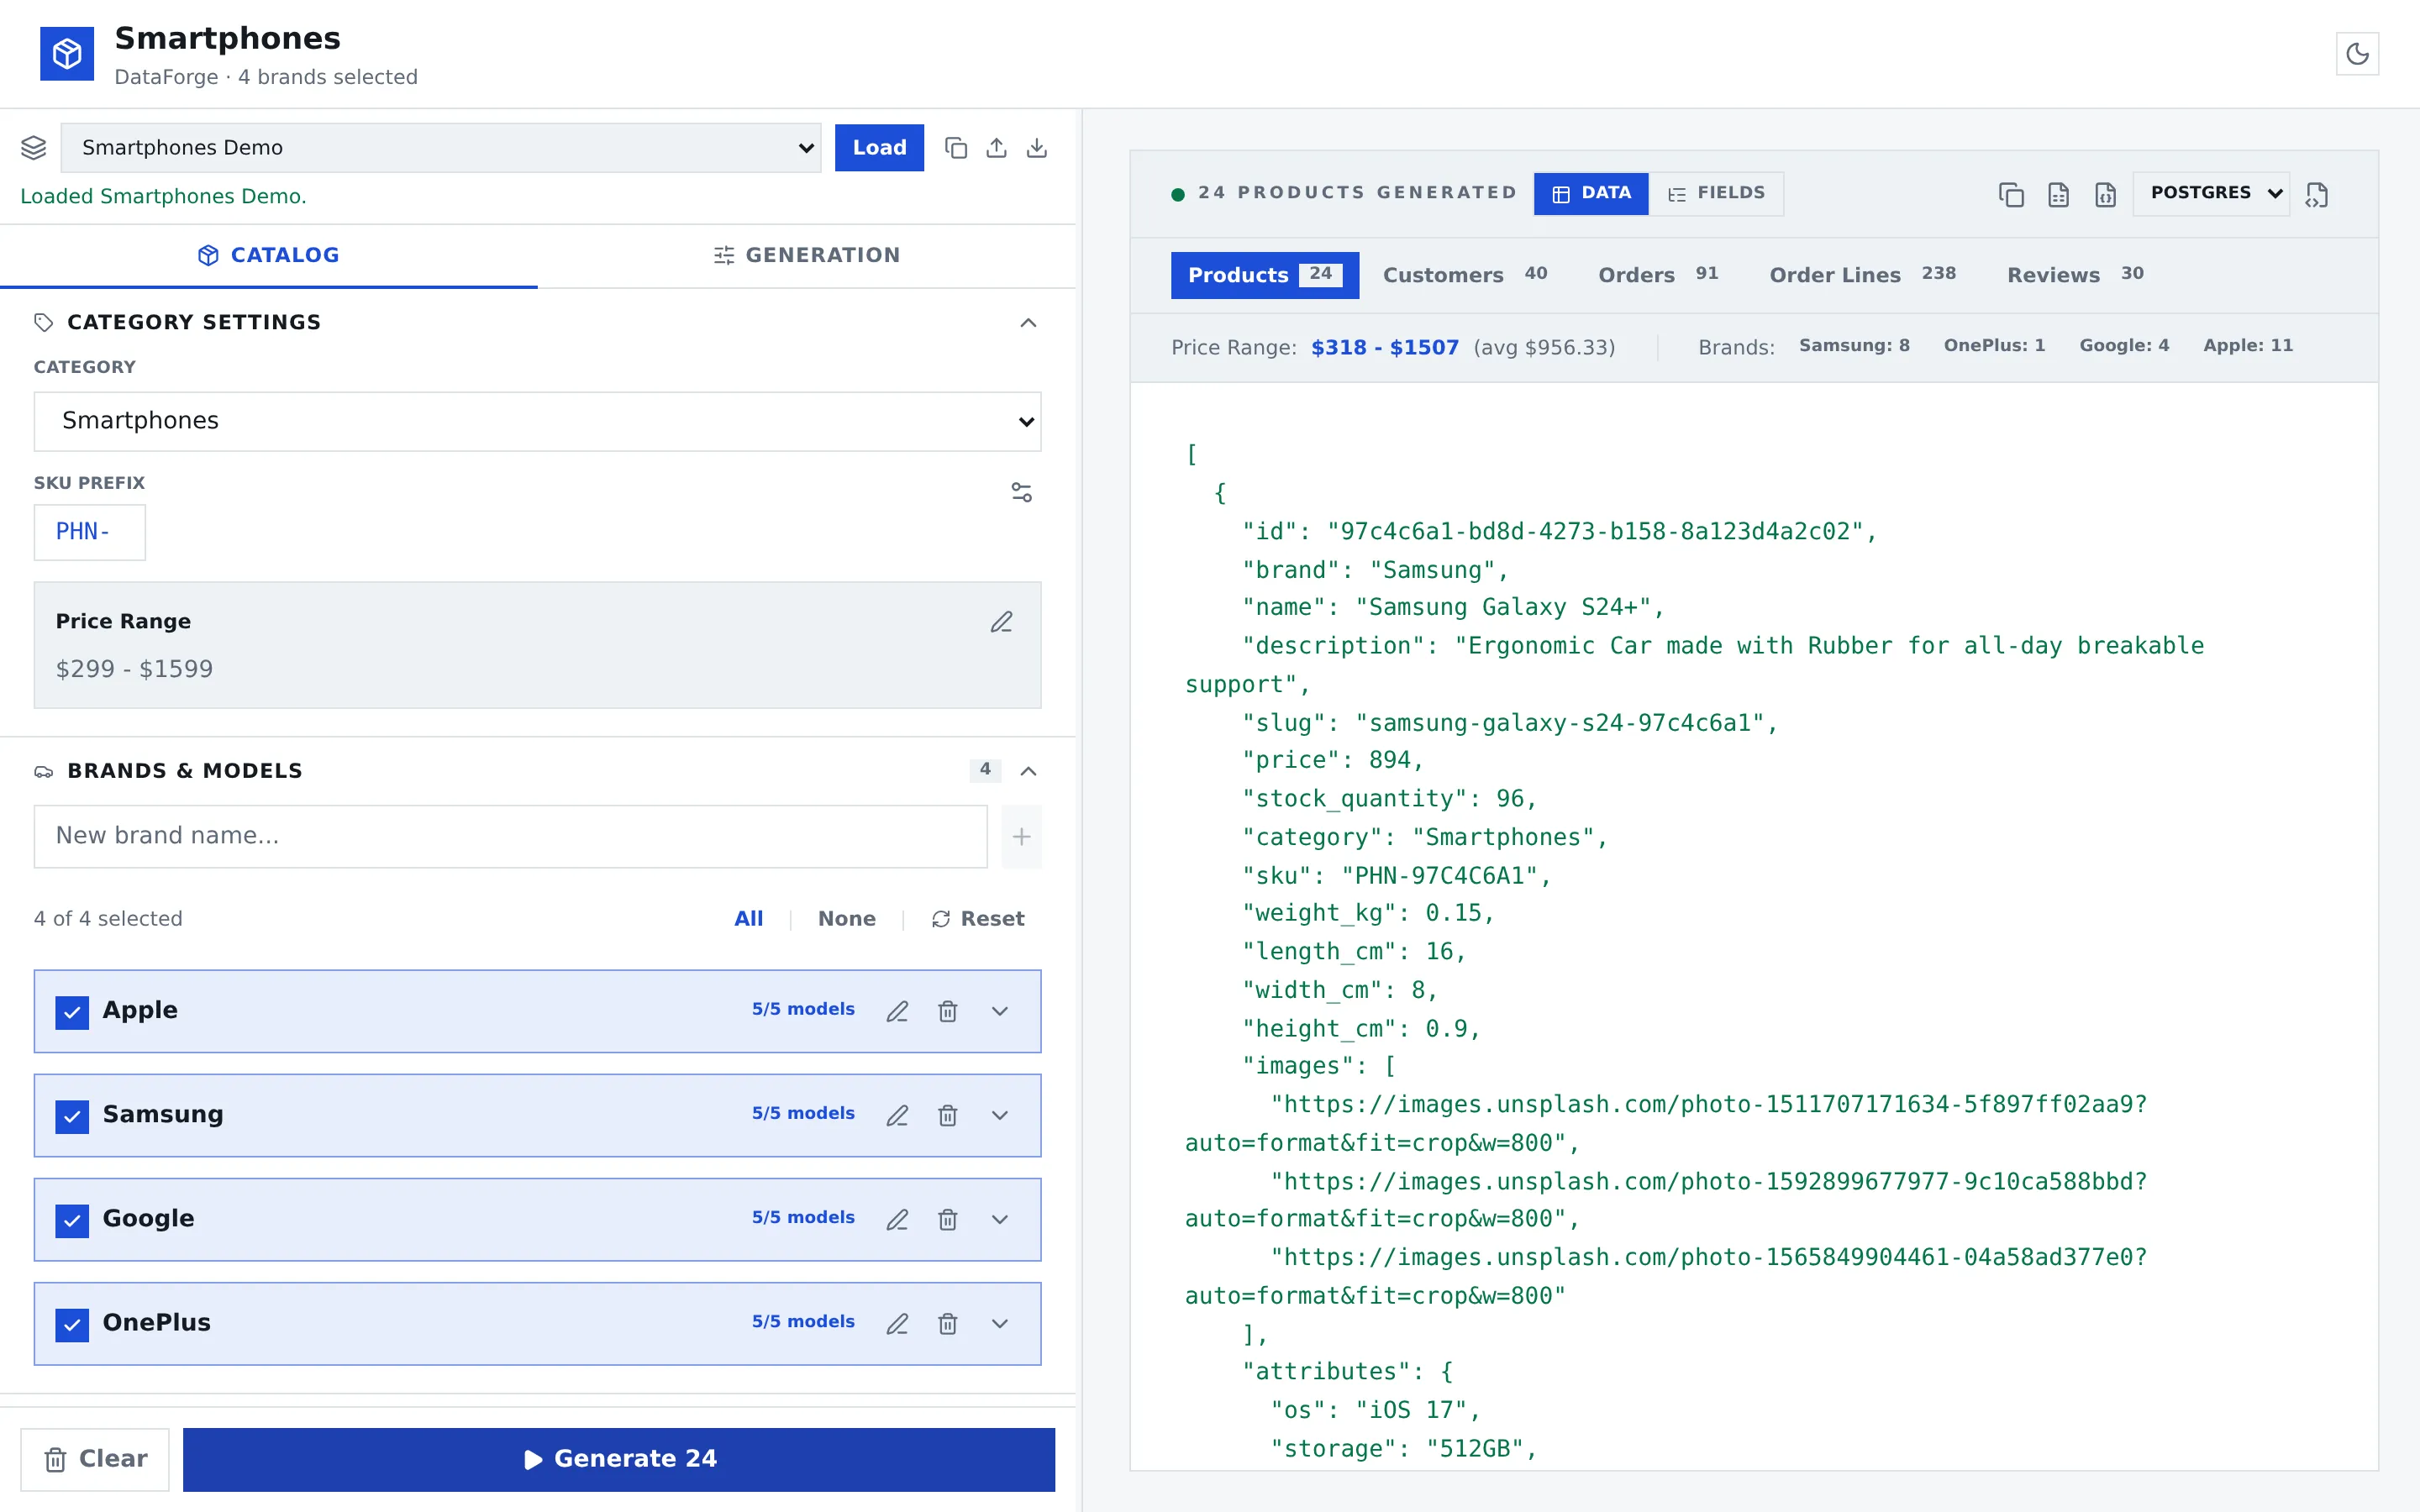Expand the Apple brand models
The height and width of the screenshot is (1512, 2420).
pos(999,1011)
